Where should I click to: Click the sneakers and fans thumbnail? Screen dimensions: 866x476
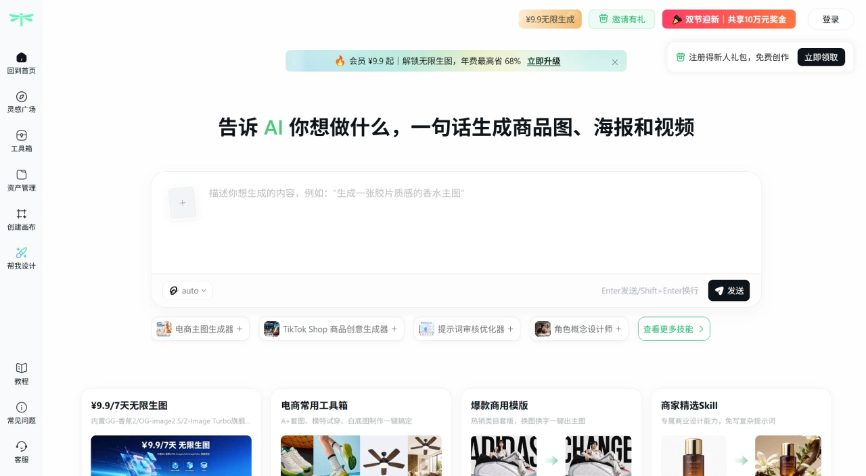click(361, 456)
